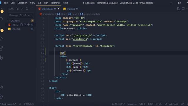Follow the ./swig.min.js link
188x106 pixels.
[82, 35]
